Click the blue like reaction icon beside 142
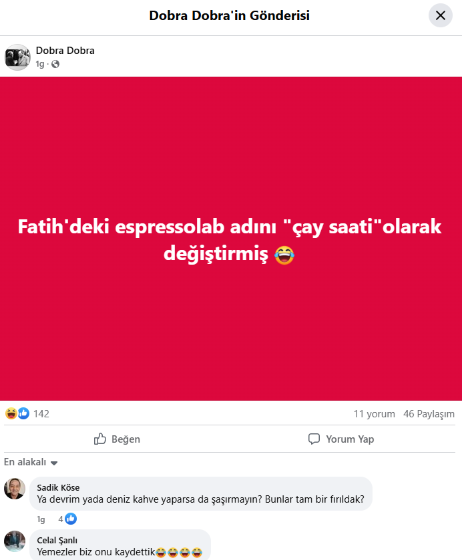Image resolution: width=462 pixels, height=560 pixels. (x=23, y=413)
